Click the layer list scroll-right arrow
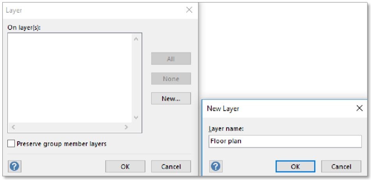Image resolution: width=371 pixels, height=180 pixels. point(126,127)
